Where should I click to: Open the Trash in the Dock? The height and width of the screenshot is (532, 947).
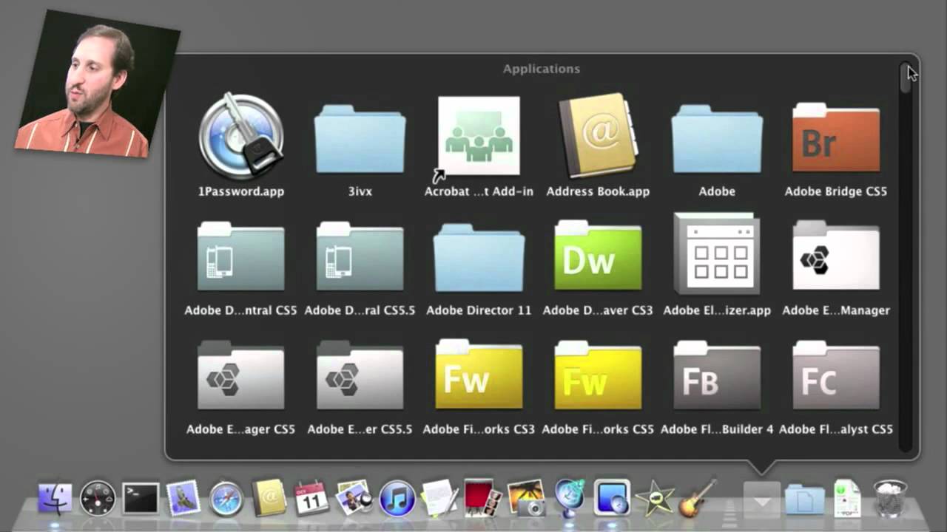coord(890,498)
